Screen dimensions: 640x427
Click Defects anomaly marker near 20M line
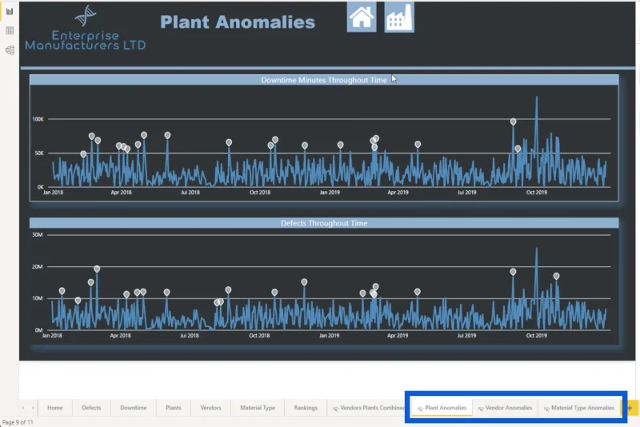[x=97, y=269]
